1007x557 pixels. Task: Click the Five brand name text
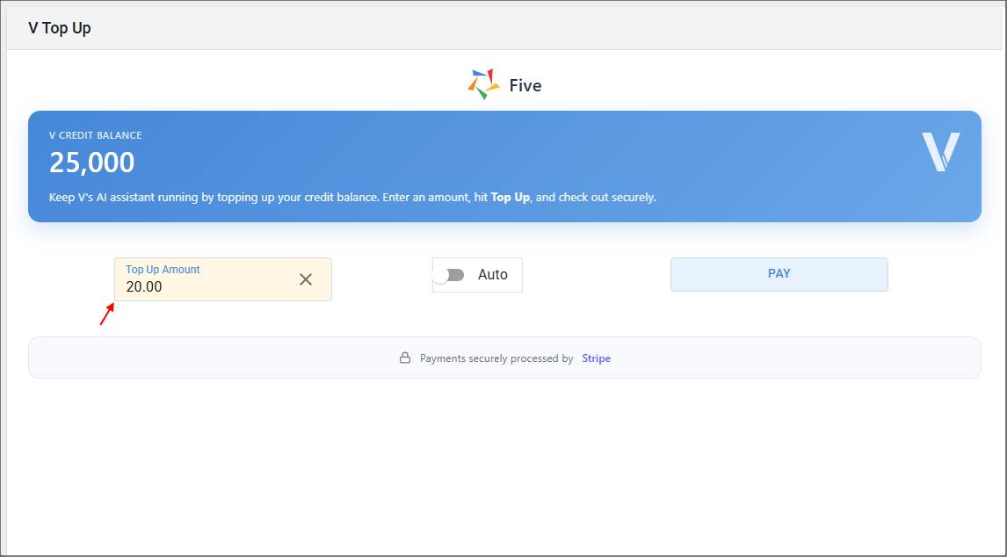(525, 85)
